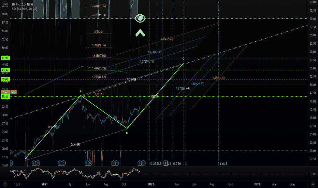Screen dimensions: 318x188
Task: Click the 0.786 time zone label
Action: pos(177,164)
